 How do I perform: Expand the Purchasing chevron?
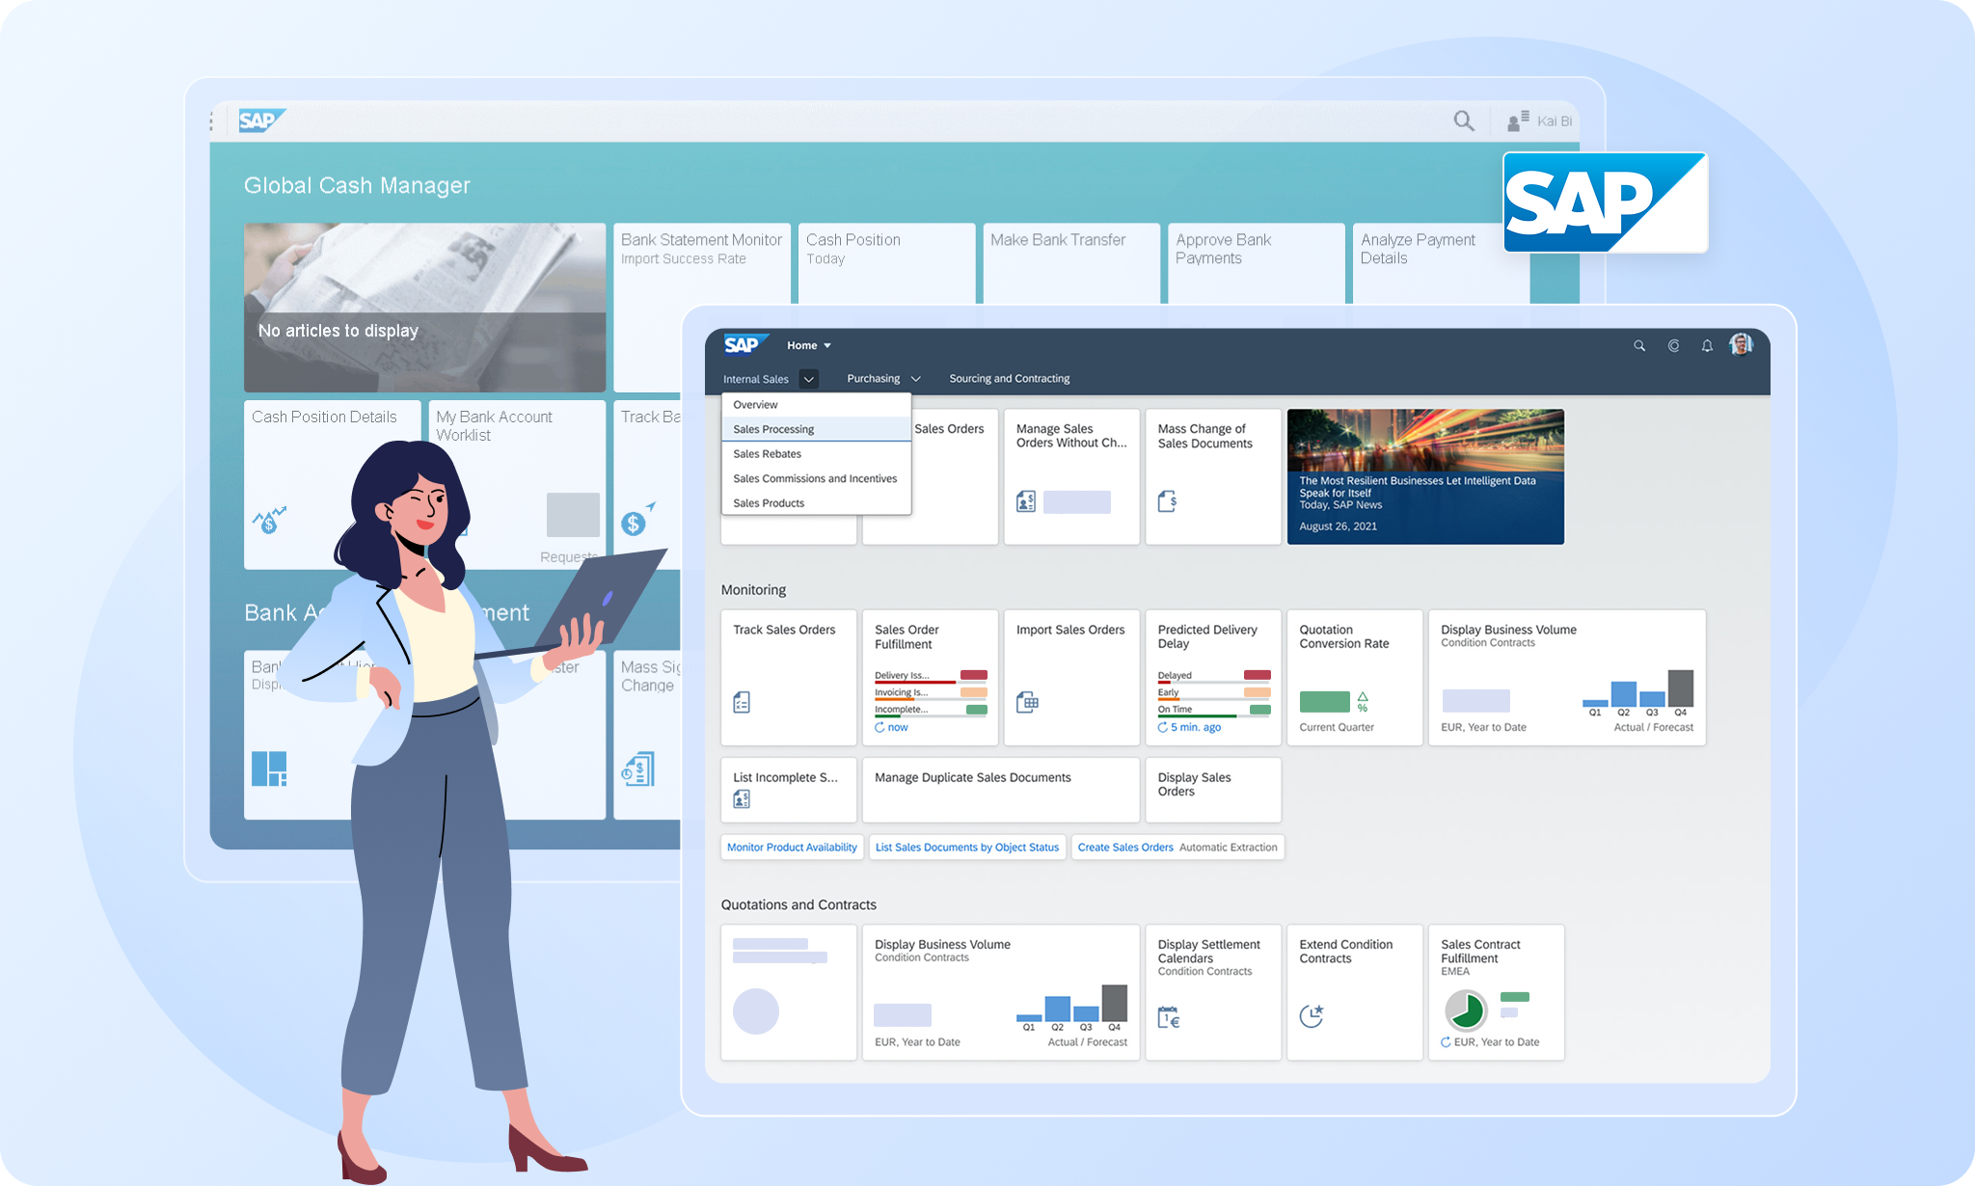(915, 379)
